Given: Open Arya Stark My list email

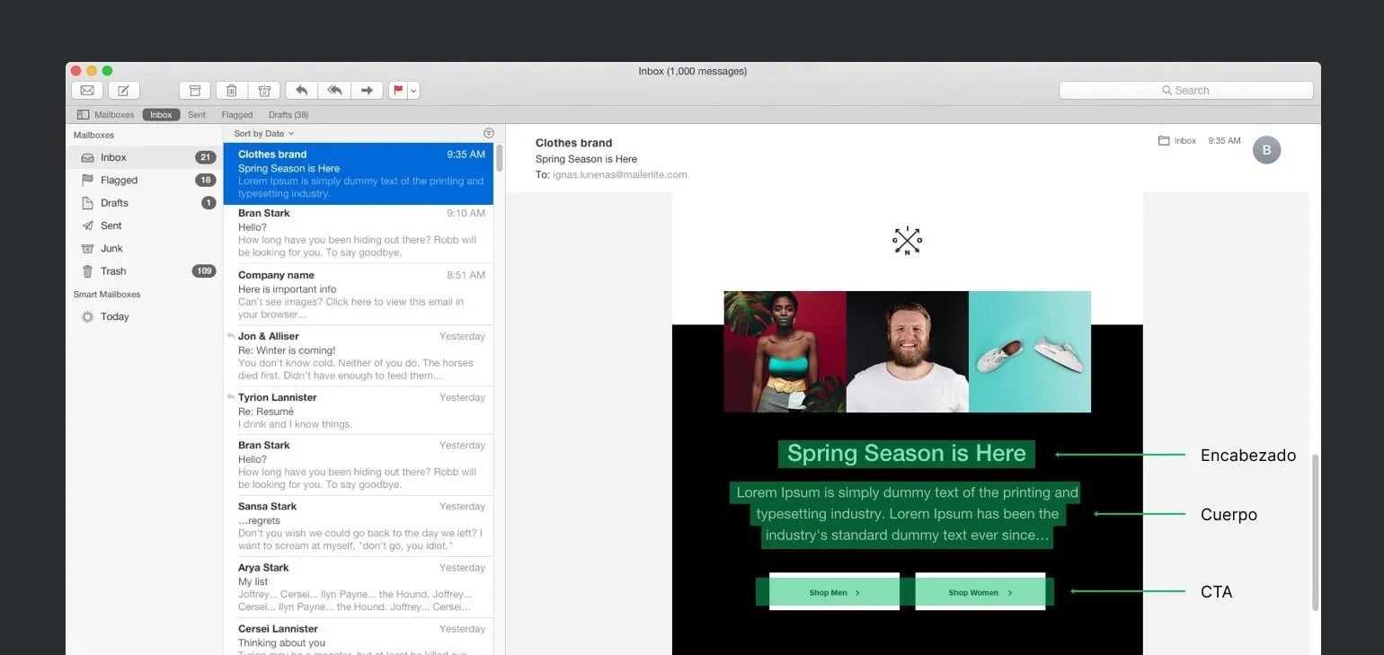Looking at the screenshot, I should tap(359, 587).
